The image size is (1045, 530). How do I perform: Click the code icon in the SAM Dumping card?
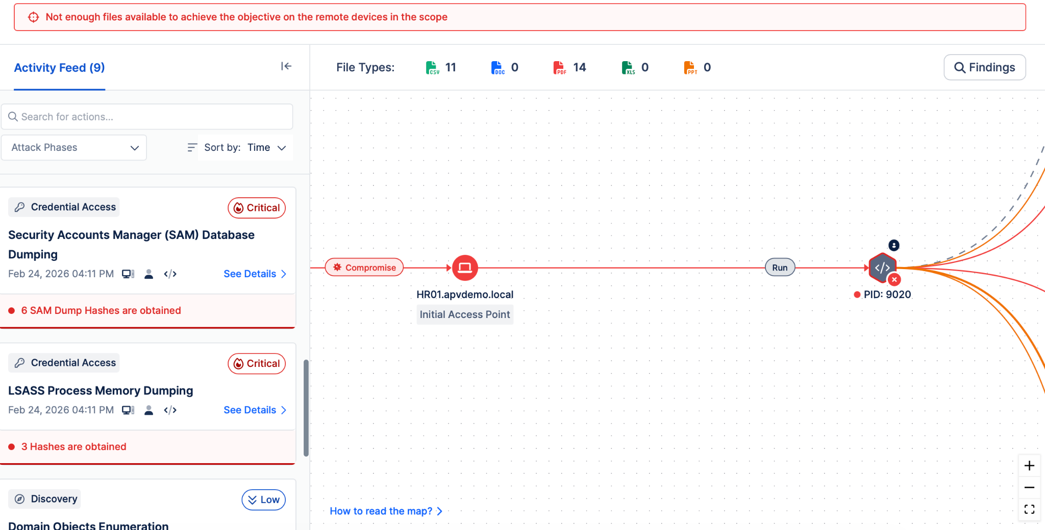[x=170, y=274]
